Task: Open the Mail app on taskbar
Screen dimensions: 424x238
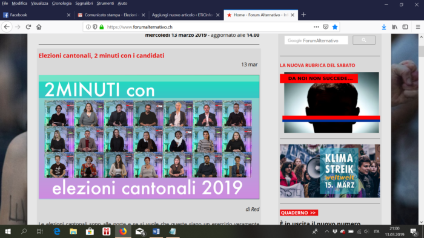Action: tap(140, 231)
